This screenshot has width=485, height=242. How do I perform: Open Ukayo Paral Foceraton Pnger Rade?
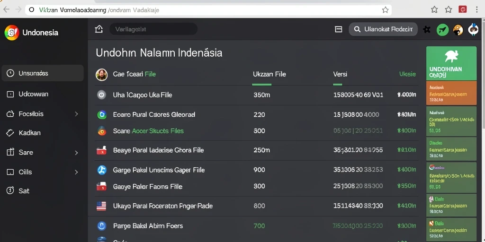pyautogui.click(x=256, y=206)
